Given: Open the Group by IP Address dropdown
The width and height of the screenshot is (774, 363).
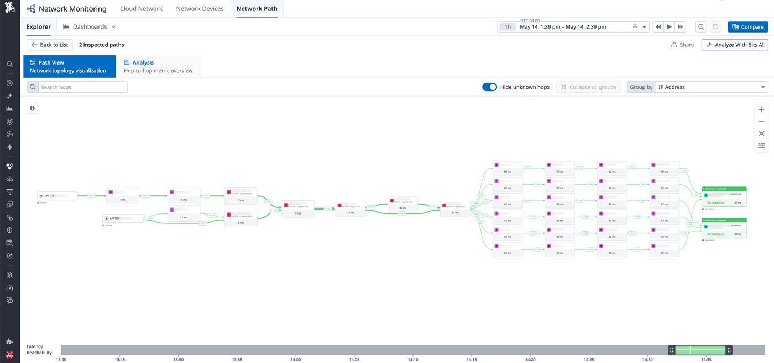Looking at the screenshot, I should pos(712,87).
